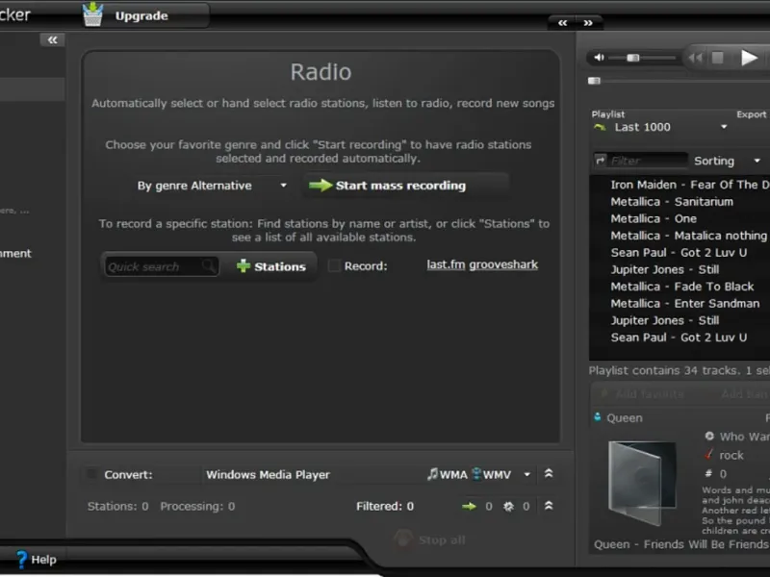
Task: Click the blue Help question mark icon
Action: (21, 559)
